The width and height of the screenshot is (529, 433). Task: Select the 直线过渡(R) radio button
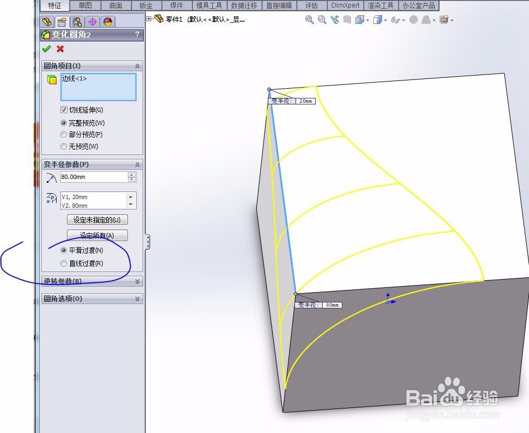point(64,263)
